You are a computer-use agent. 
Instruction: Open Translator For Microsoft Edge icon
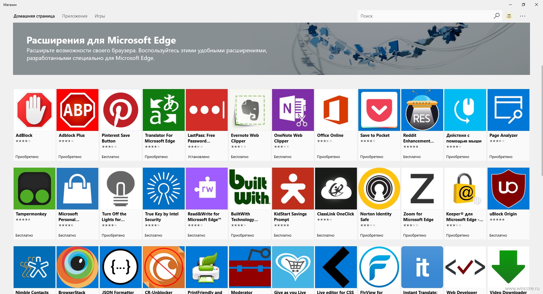[164, 110]
